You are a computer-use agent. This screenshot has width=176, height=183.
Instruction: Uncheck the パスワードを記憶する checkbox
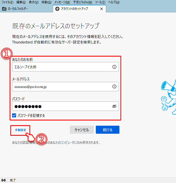pyautogui.click(x=14, y=116)
